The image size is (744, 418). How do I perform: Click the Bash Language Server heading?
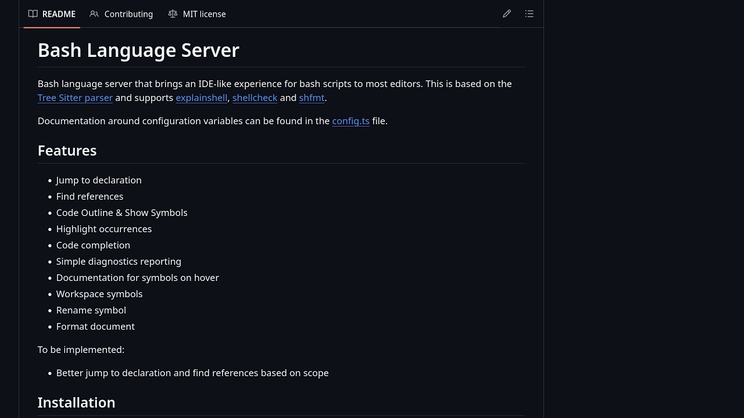coord(138,50)
